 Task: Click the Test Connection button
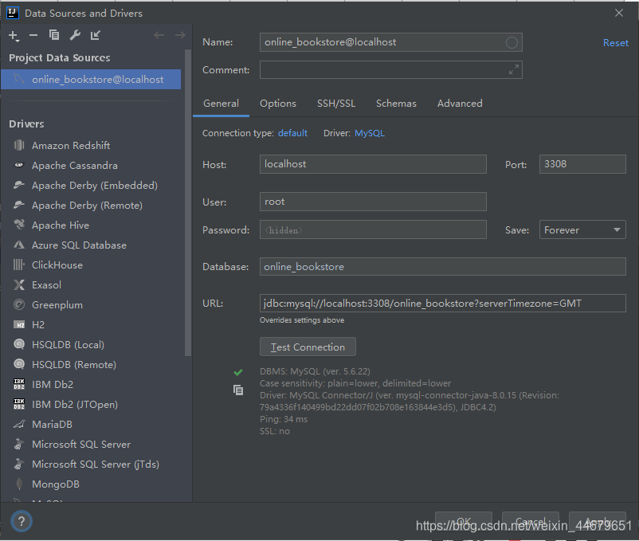tap(308, 347)
